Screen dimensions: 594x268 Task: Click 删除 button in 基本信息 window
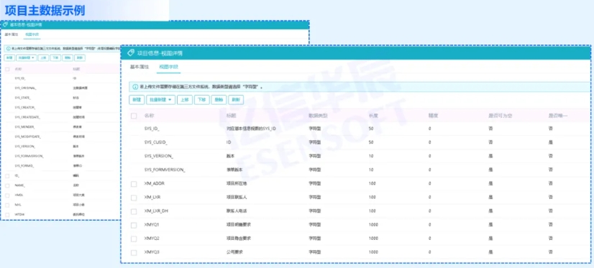tap(68, 58)
